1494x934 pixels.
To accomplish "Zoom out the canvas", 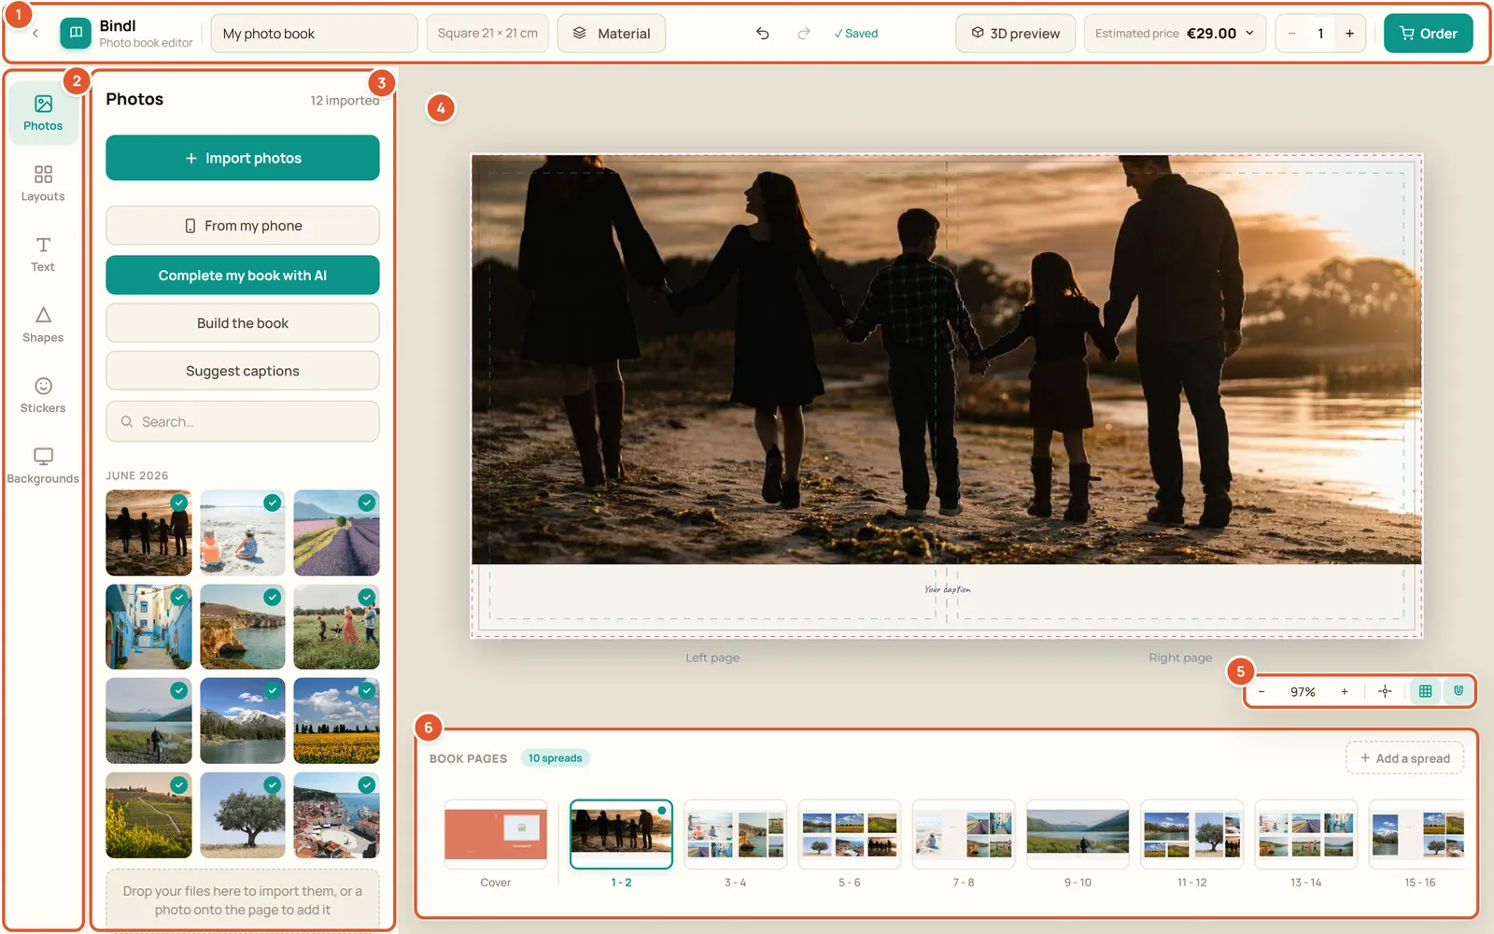I will point(1261,691).
